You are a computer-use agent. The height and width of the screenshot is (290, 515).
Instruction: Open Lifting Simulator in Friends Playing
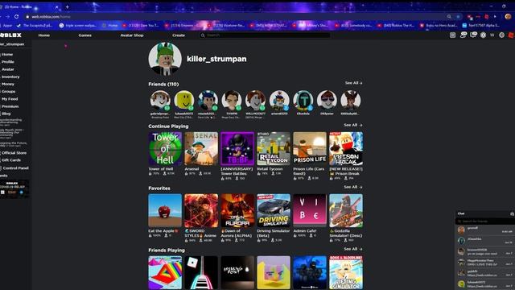tap(346, 272)
